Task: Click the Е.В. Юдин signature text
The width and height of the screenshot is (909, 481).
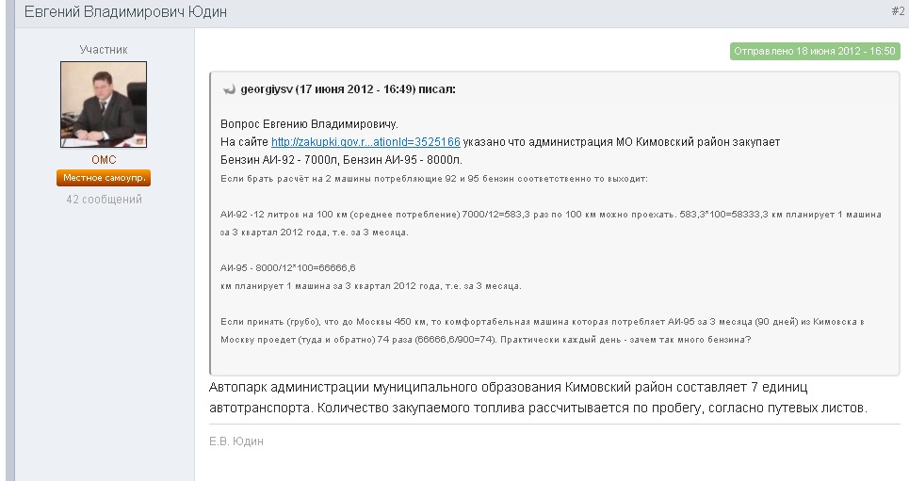Action: click(x=236, y=441)
